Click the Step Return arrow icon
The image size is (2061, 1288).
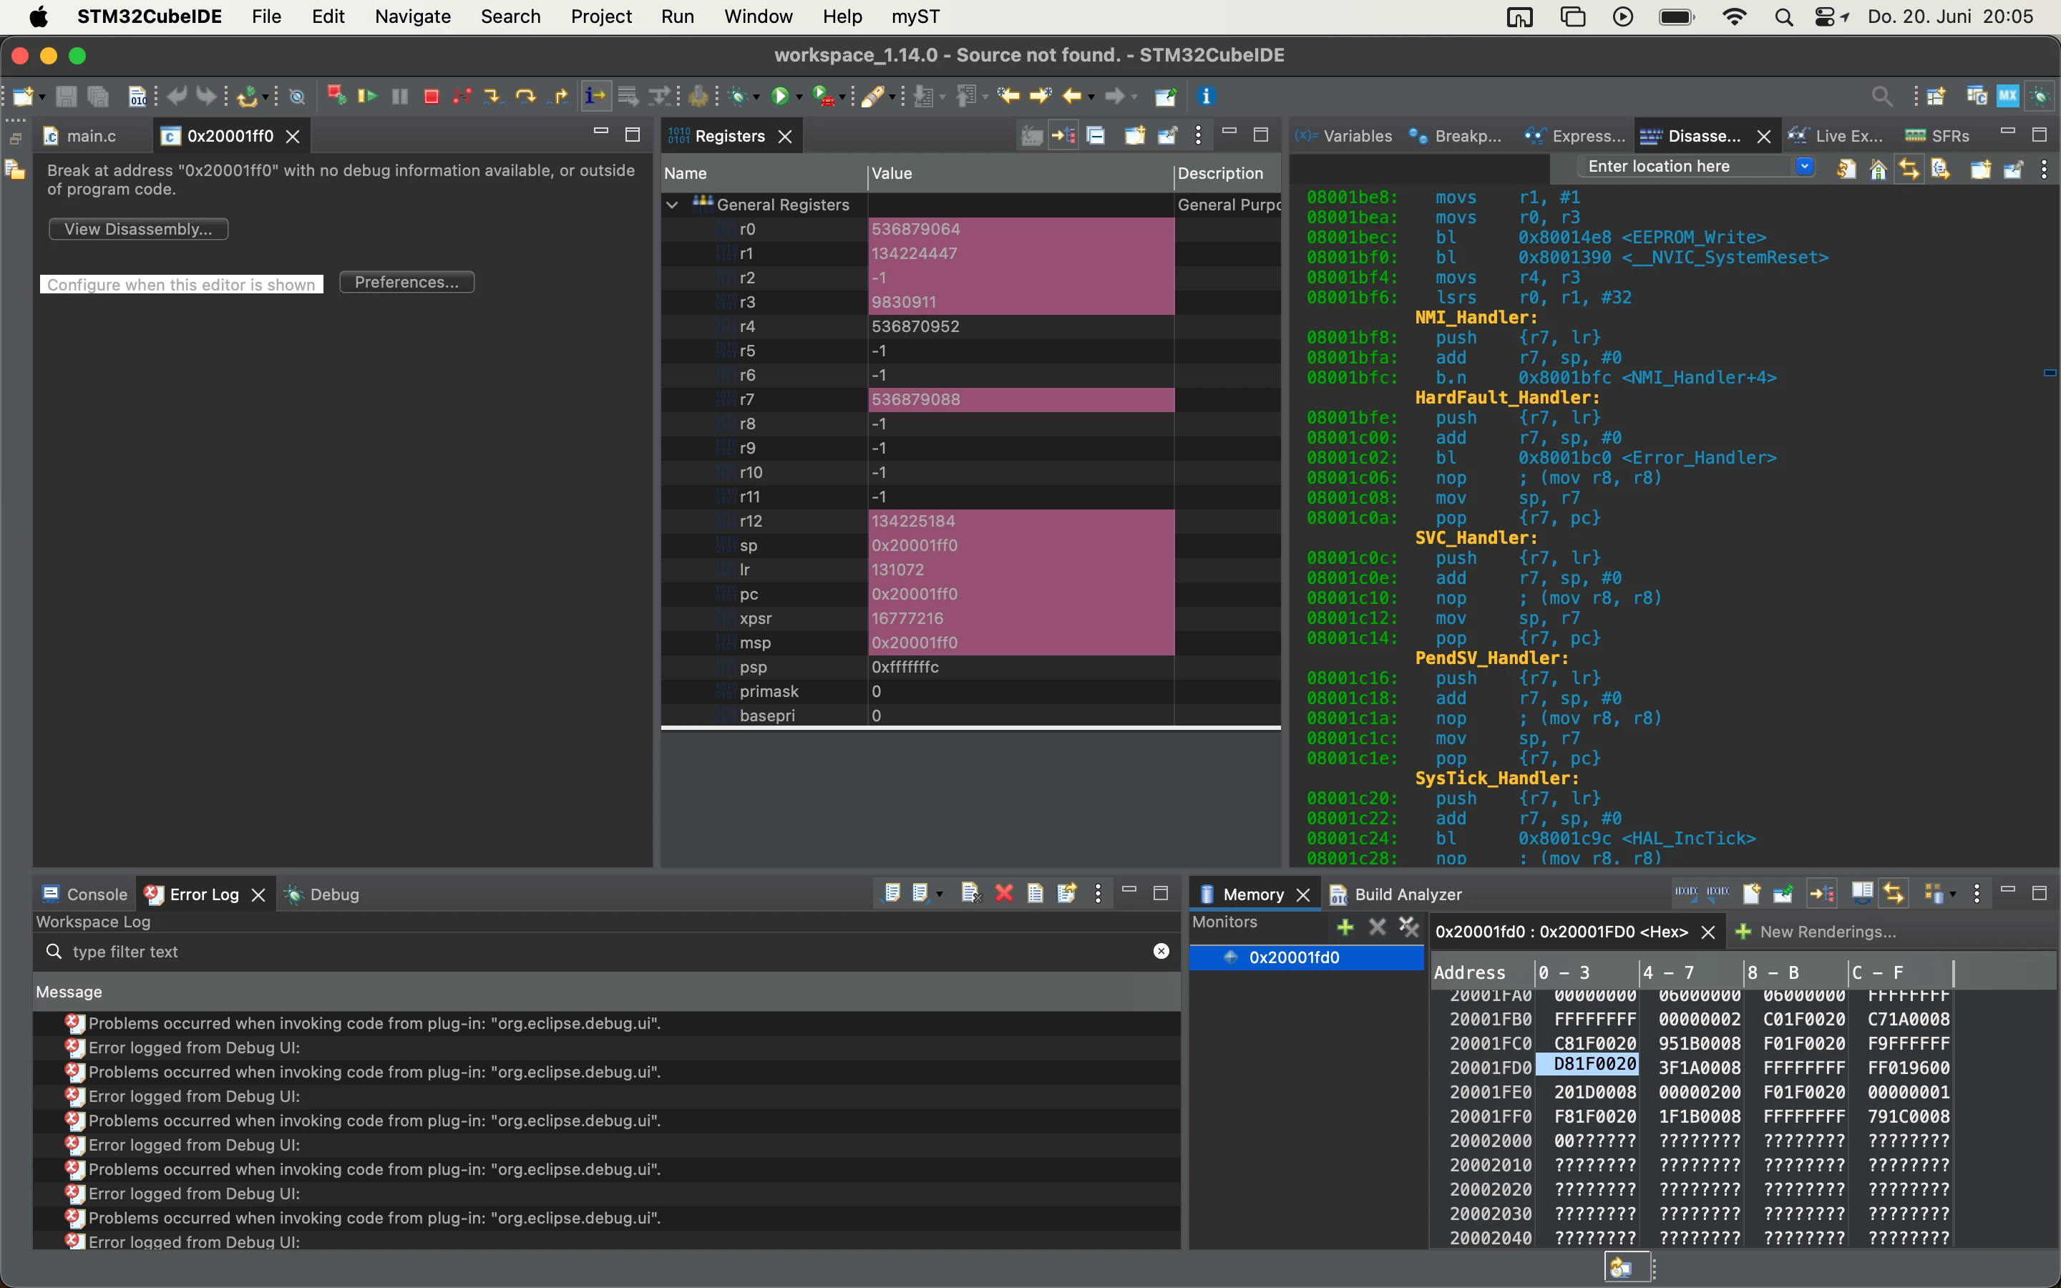point(560,97)
